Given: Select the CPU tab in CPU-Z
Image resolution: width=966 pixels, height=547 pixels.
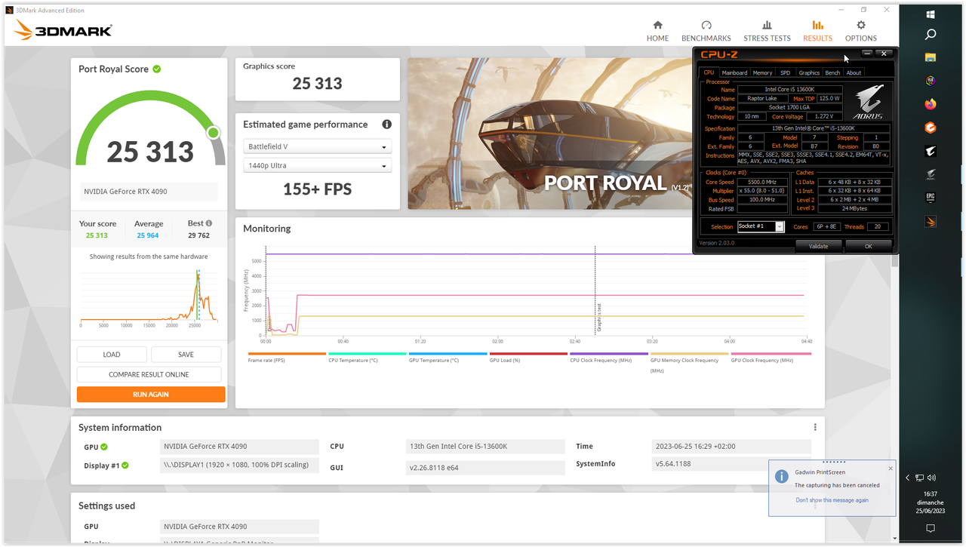Looking at the screenshot, I should [x=709, y=72].
